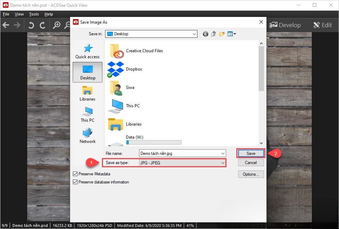Open the Tools menu
339x229 pixels.
pos(34,14)
